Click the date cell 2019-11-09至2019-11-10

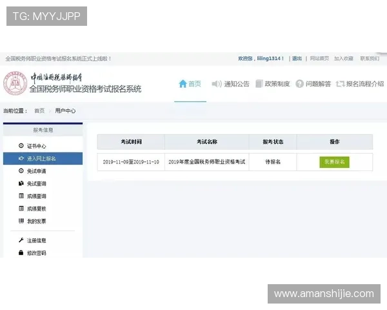click(x=131, y=162)
